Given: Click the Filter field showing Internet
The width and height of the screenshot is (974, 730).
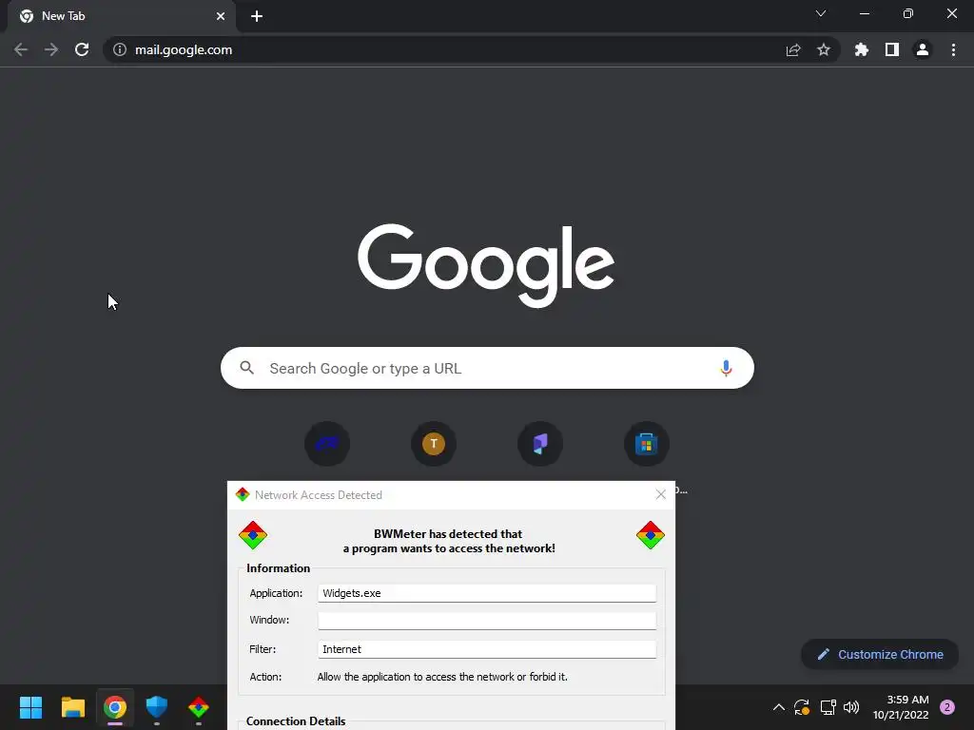Looking at the screenshot, I should point(487,648).
